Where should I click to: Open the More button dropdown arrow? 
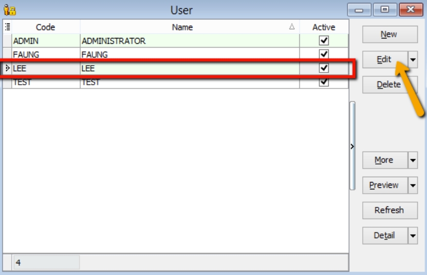(x=413, y=160)
